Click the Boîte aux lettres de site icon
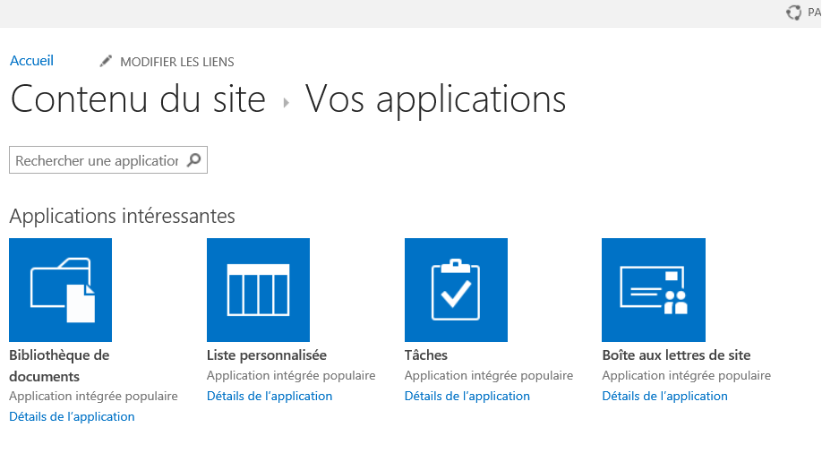This screenshot has width=822, height=453. (654, 289)
